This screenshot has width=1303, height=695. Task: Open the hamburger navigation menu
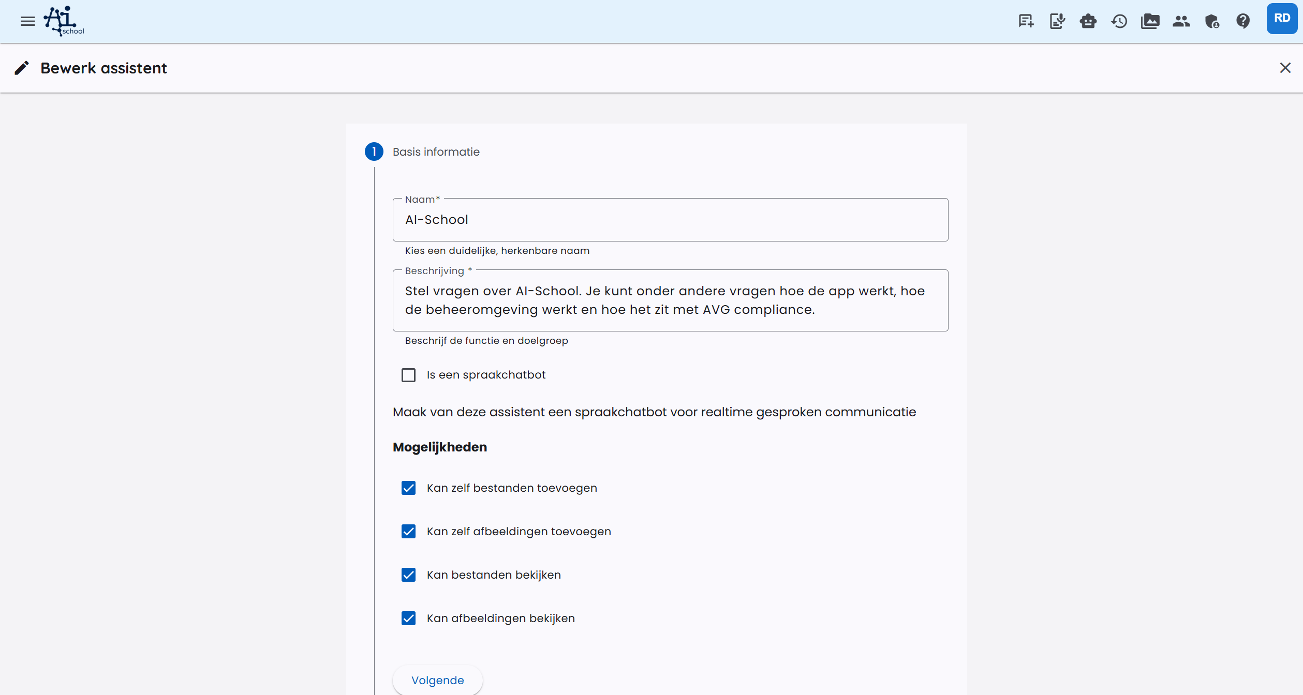[27, 21]
